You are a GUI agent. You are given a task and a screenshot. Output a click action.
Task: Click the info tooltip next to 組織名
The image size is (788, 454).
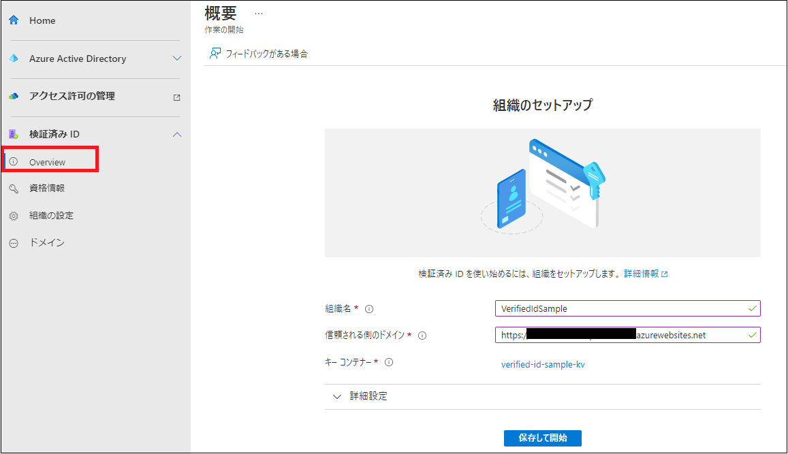(368, 308)
